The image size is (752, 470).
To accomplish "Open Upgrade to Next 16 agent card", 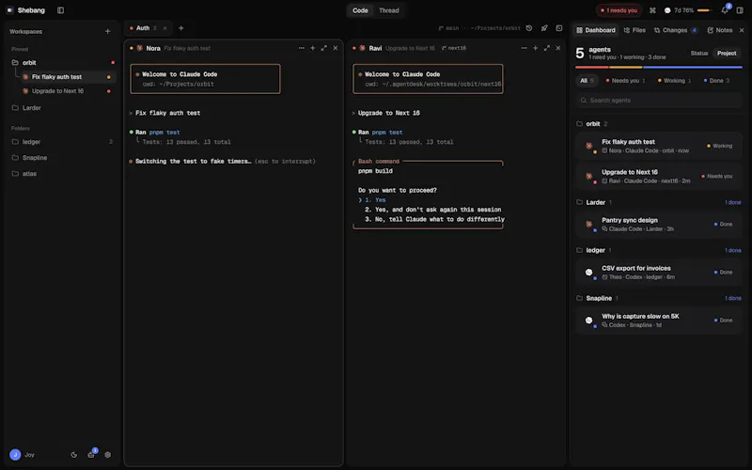I will [659, 176].
